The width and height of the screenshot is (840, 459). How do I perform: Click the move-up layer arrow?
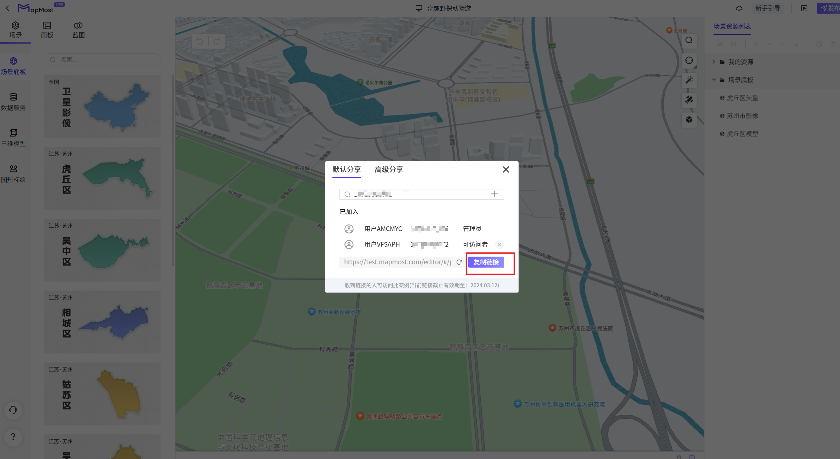tap(769, 44)
